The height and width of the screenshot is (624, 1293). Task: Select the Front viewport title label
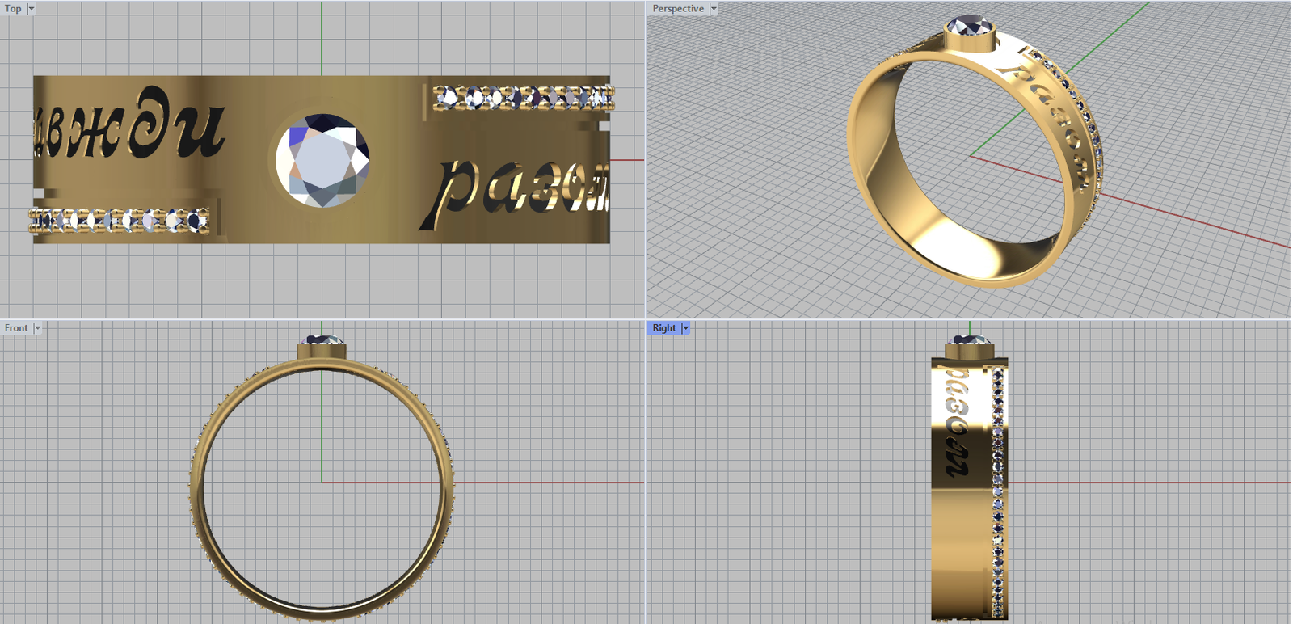(16, 328)
